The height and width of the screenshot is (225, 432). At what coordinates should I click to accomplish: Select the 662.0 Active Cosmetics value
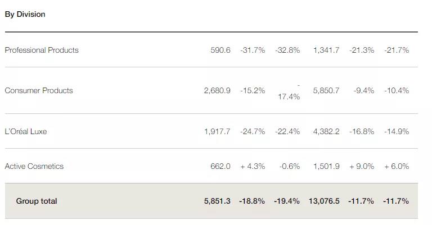click(x=220, y=166)
